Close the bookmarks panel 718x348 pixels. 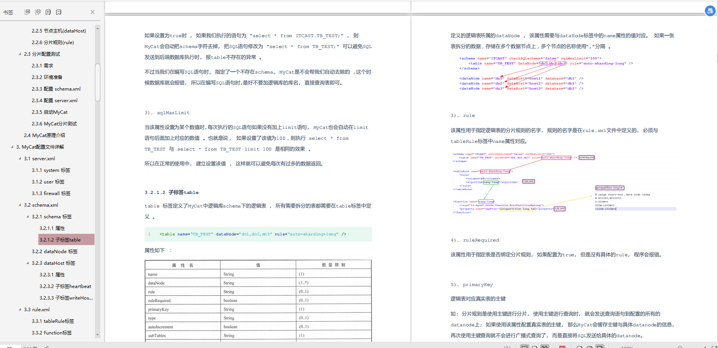tap(93, 12)
